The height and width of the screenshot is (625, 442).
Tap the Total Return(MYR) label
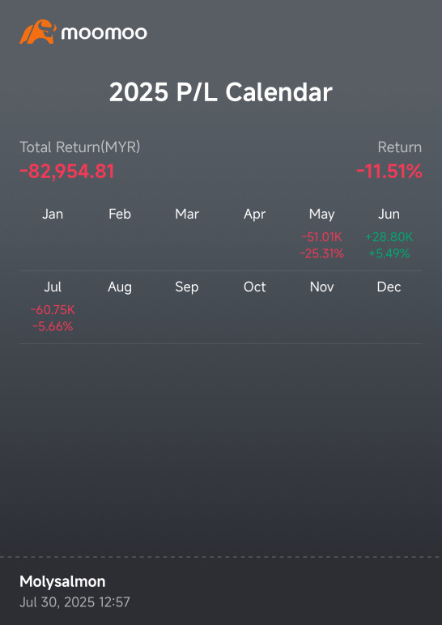79,147
